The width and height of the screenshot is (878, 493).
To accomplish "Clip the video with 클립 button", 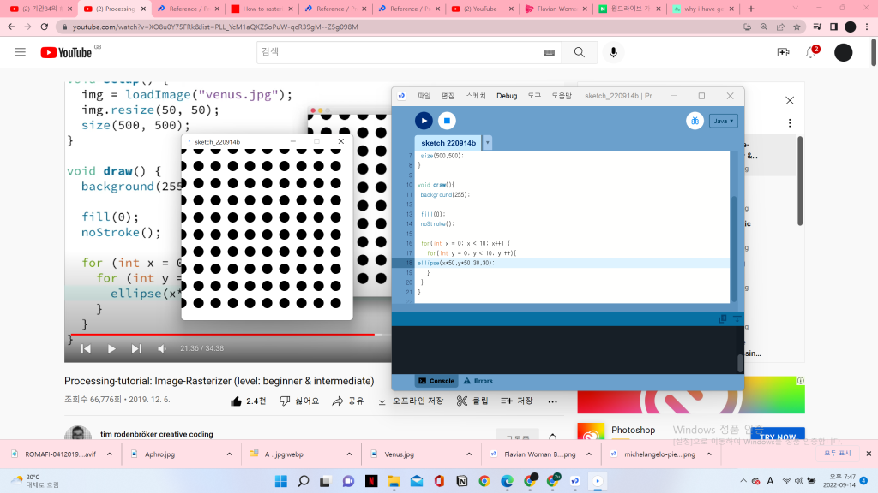I will tap(472, 401).
